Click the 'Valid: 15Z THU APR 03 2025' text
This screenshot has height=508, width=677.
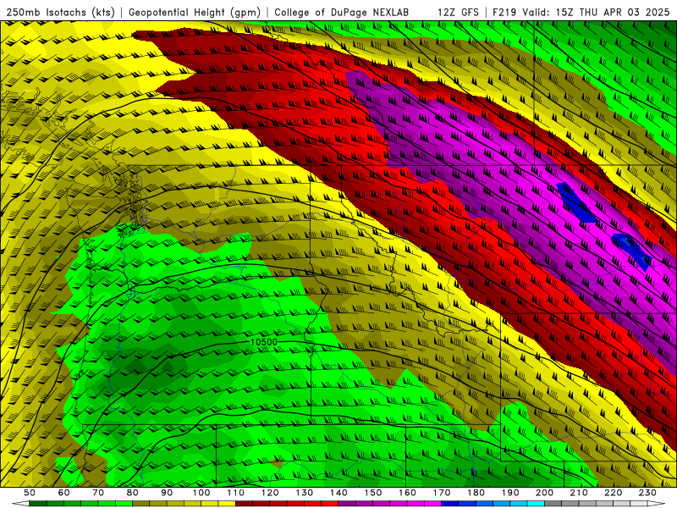pyautogui.click(x=596, y=12)
